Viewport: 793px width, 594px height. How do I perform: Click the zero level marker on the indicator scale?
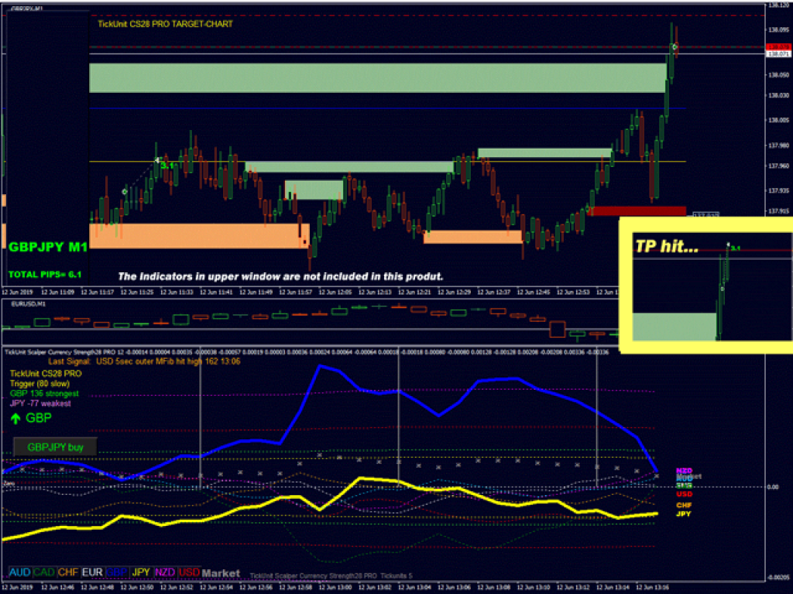click(772, 486)
